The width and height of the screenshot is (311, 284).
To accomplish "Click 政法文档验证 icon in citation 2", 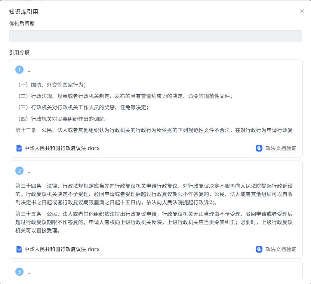I will pos(259,249).
